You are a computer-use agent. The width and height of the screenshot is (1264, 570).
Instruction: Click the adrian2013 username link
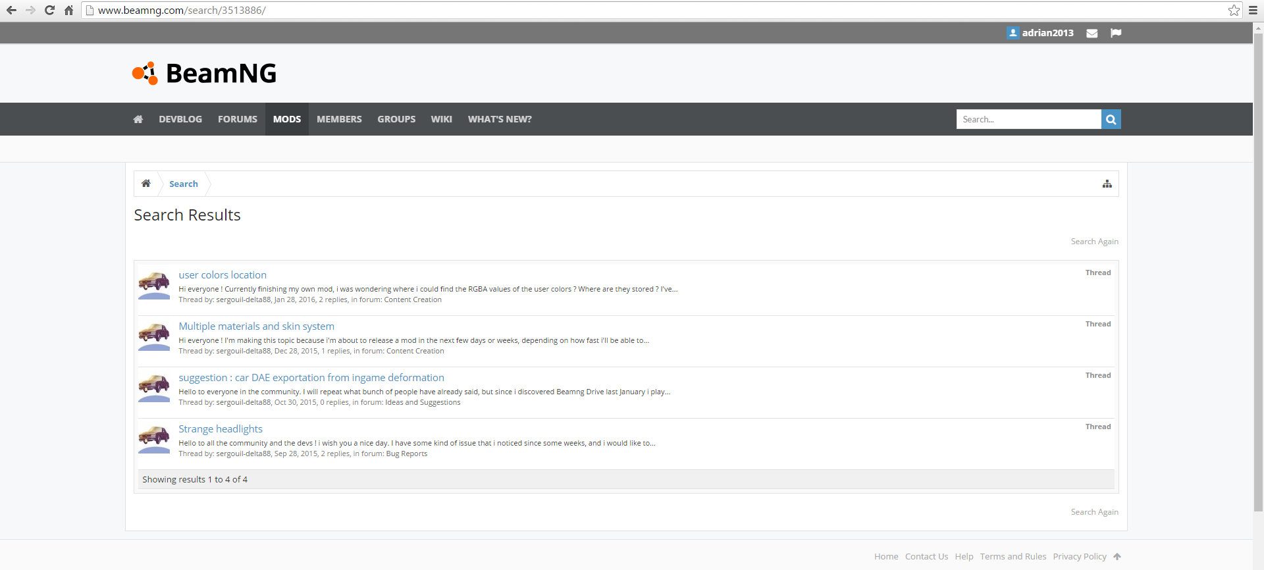pos(1047,33)
